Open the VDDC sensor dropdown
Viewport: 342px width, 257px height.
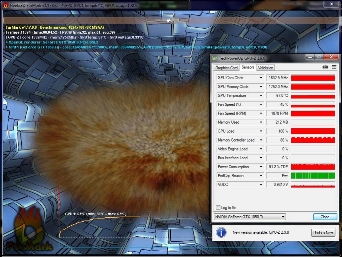pyautogui.click(x=261, y=185)
